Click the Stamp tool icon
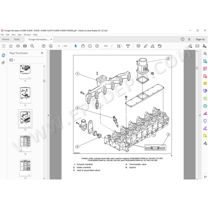 pos(160,46)
